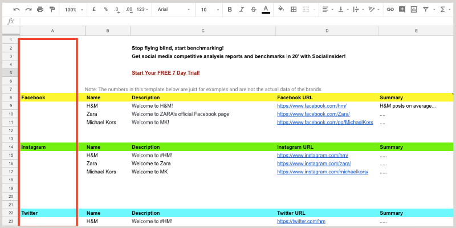This screenshot has width=456, height=228.
Task: Format as percent with % icon
Action: [x=106, y=9]
